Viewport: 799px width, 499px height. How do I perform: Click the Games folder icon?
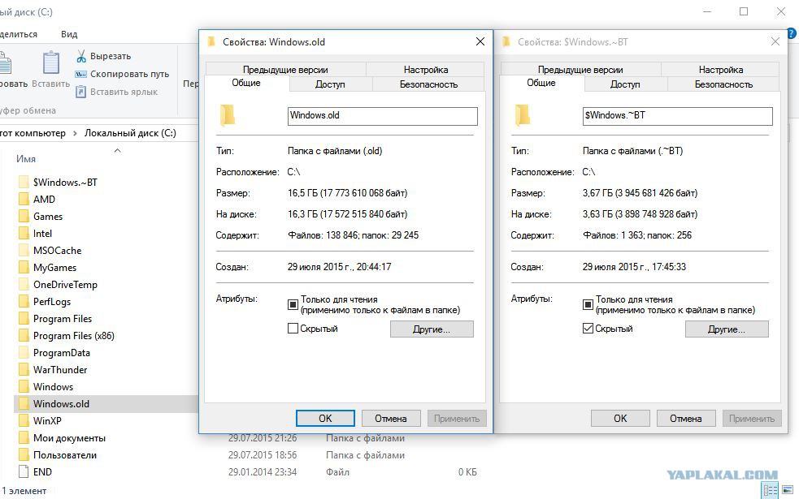pyautogui.click(x=24, y=216)
